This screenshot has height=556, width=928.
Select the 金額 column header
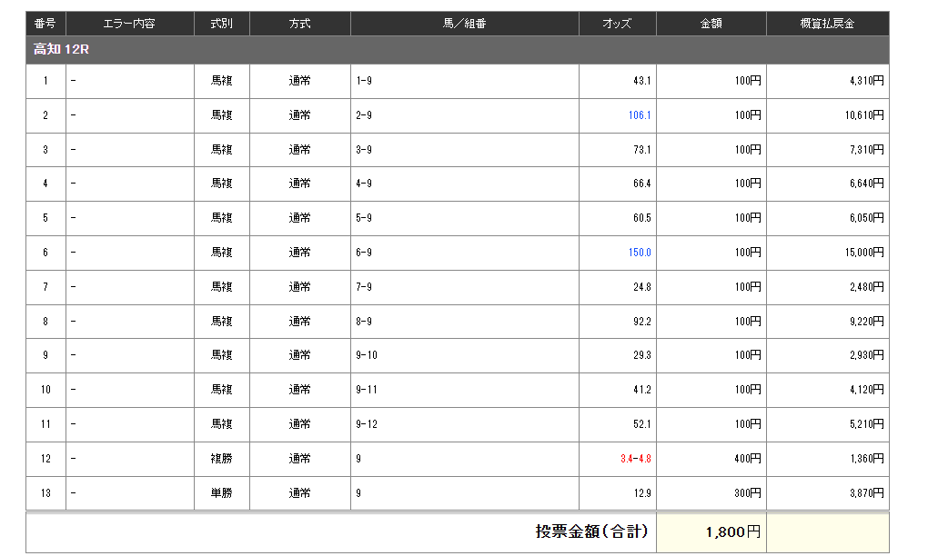(x=711, y=24)
